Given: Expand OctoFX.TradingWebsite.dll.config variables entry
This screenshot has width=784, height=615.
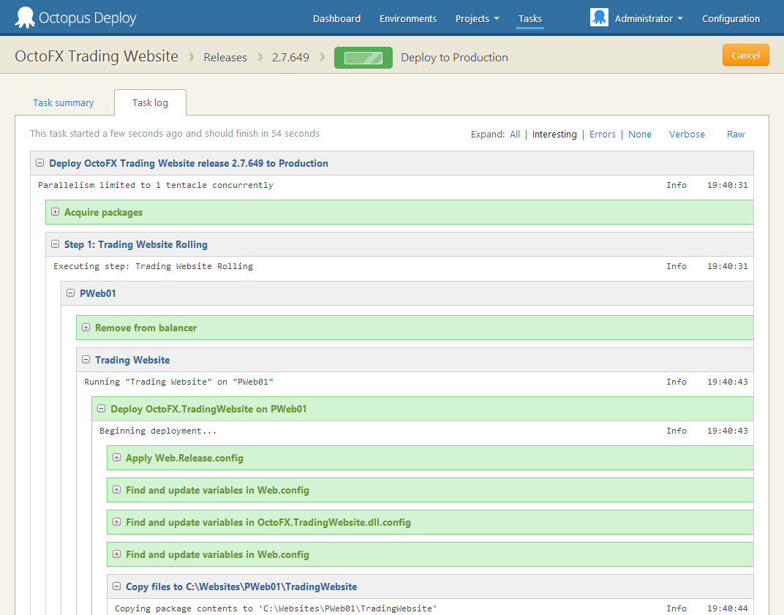Looking at the screenshot, I should [117, 522].
